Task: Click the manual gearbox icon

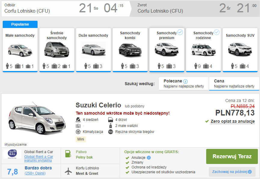Action: click(x=110, y=132)
